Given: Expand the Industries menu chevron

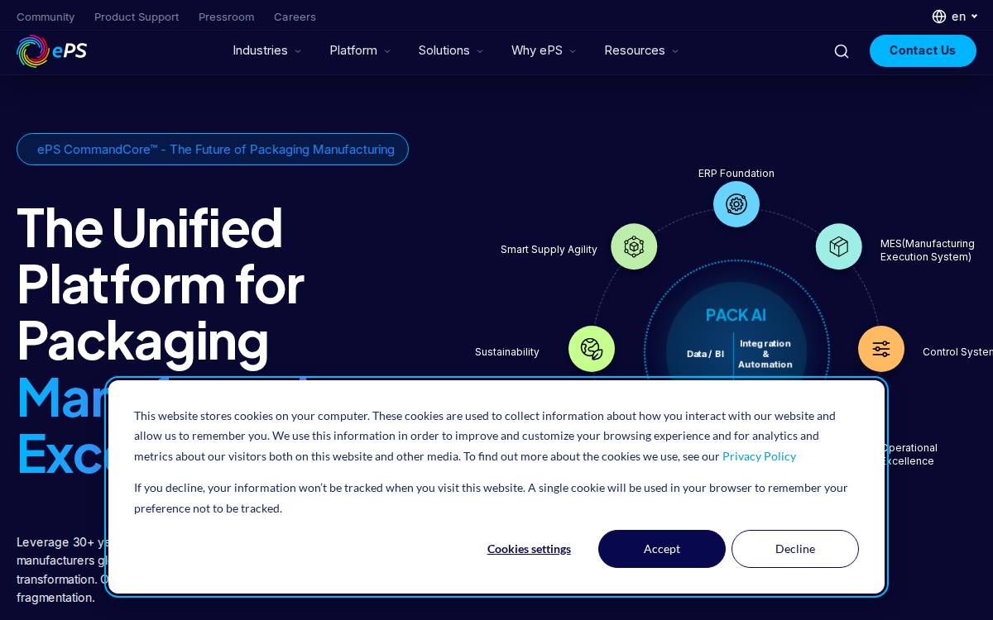Looking at the screenshot, I should coord(298,51).
